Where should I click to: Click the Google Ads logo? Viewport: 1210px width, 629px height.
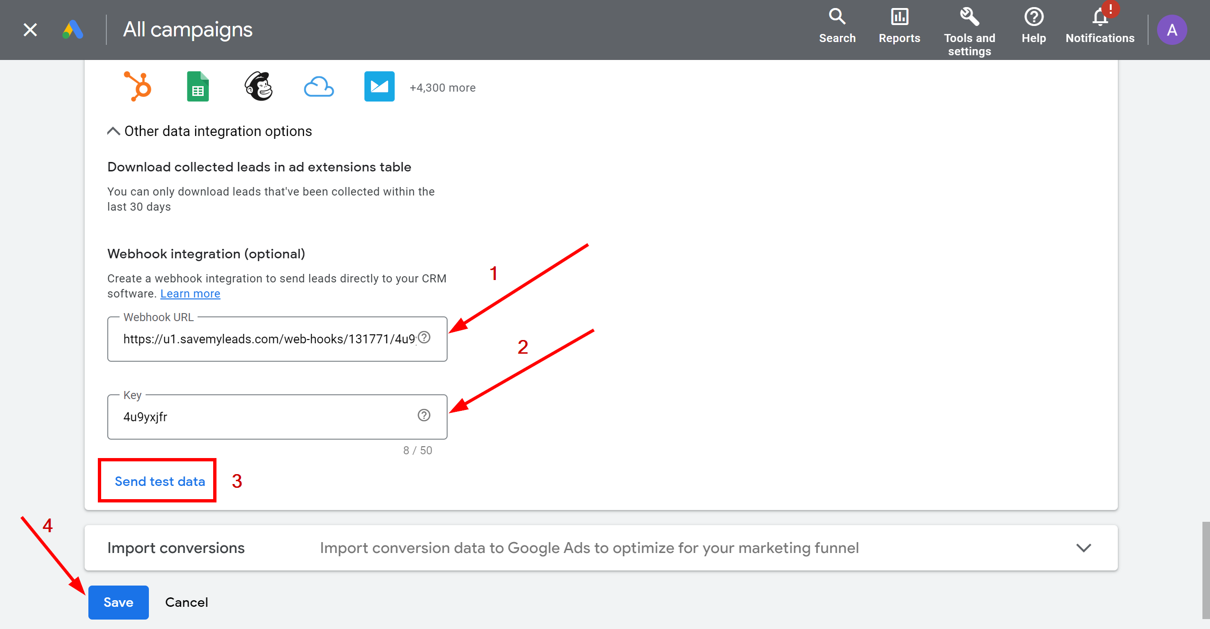pyautogui.click(x=73, y=30)
